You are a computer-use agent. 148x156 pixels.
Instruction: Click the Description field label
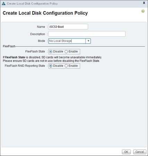click(x=37, y=34)
